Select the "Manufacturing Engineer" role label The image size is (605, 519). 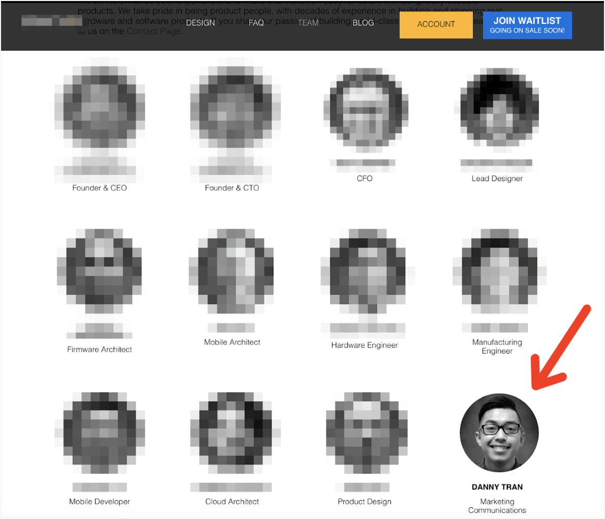click(x=497, y=346)
